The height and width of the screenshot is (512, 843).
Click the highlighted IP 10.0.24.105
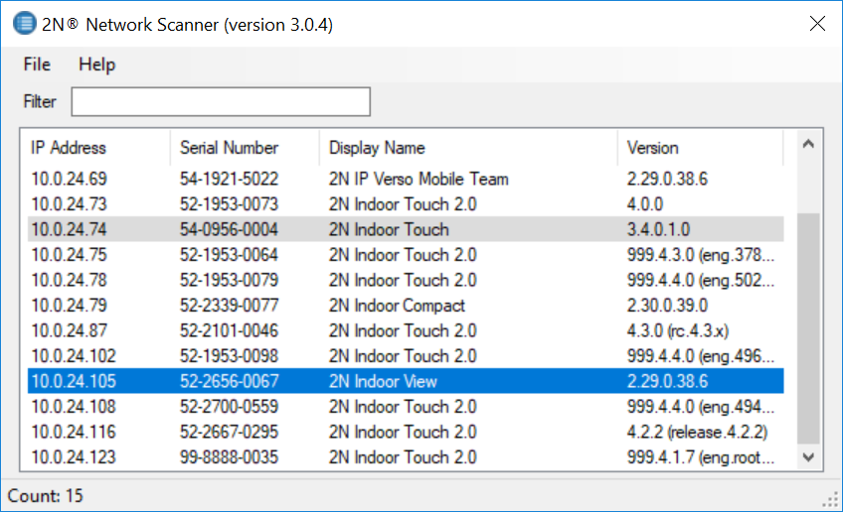(74, 381)
